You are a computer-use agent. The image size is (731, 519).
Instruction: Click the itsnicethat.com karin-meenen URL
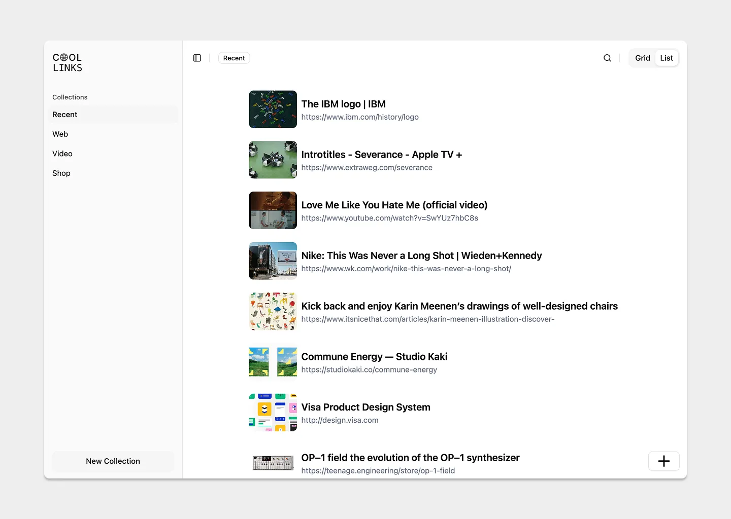427,319
